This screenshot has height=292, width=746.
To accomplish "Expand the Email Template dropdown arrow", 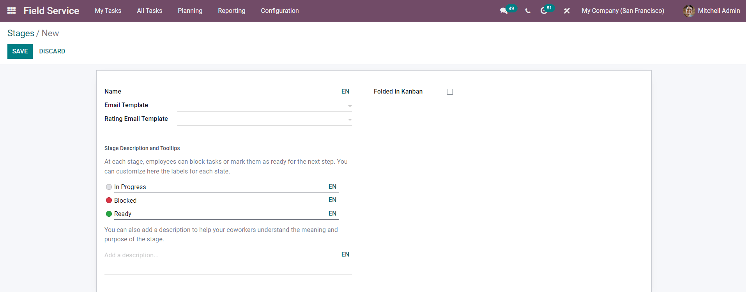I will tap(350, 106).
